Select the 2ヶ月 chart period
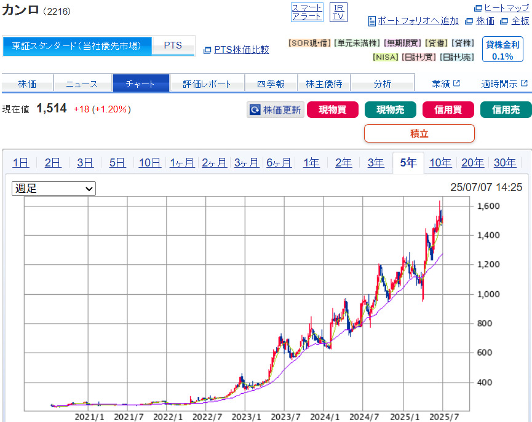Viewport: 532px width, 422px height. (215, 163)
